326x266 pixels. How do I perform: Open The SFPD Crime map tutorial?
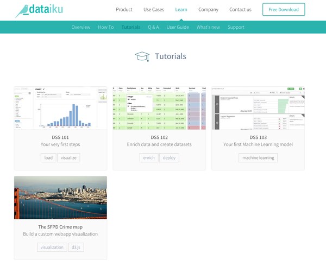(60, 227)
